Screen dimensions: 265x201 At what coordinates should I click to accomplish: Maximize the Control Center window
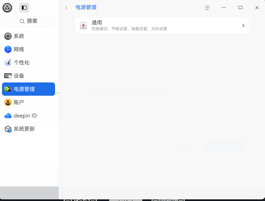coord(240,8)
